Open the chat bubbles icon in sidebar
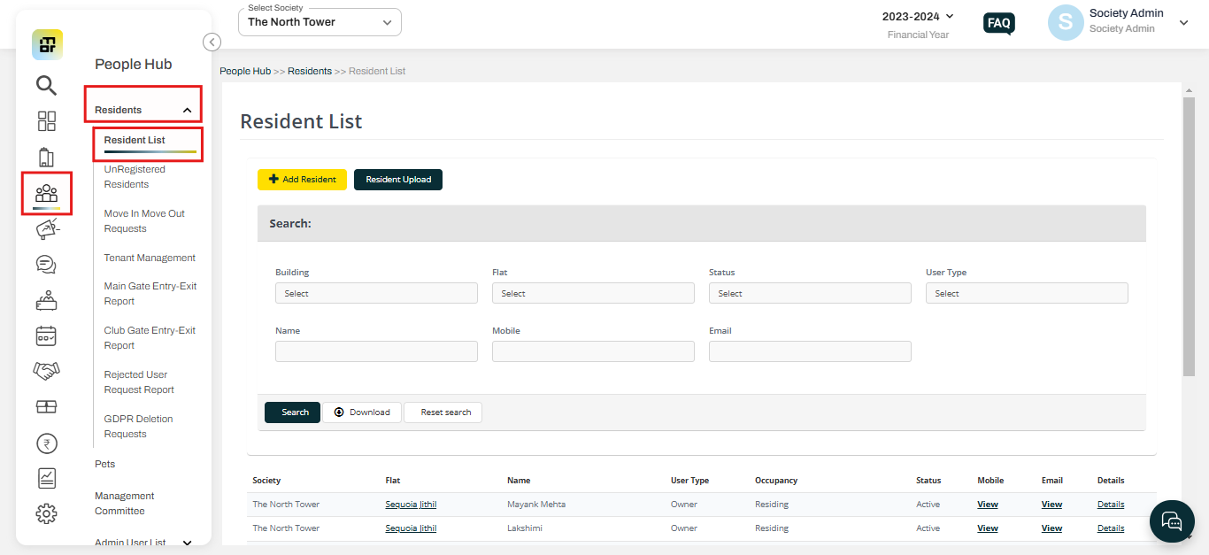The image size is (1209, 555). point(46,265)
